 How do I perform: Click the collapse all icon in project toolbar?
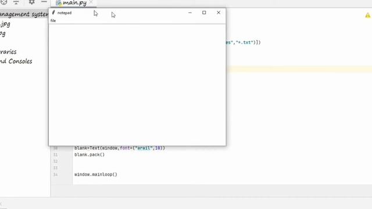pyautogui.click(x=16, y=2)
